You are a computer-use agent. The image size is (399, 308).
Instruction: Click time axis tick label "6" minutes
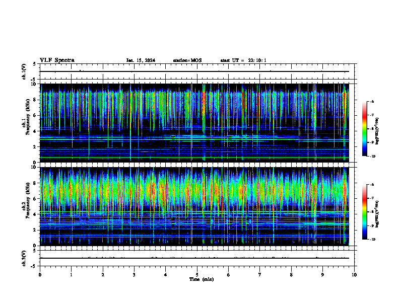228,275
